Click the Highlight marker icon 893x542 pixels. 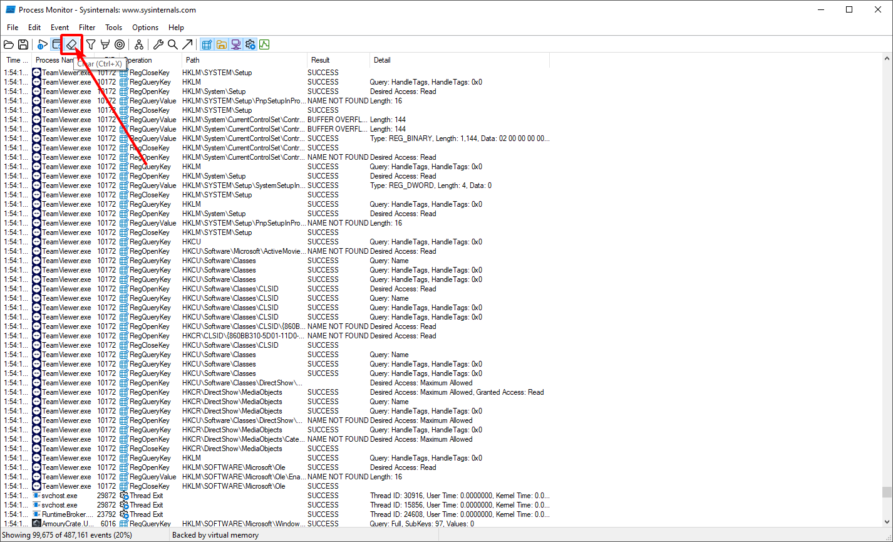(105, 44)
